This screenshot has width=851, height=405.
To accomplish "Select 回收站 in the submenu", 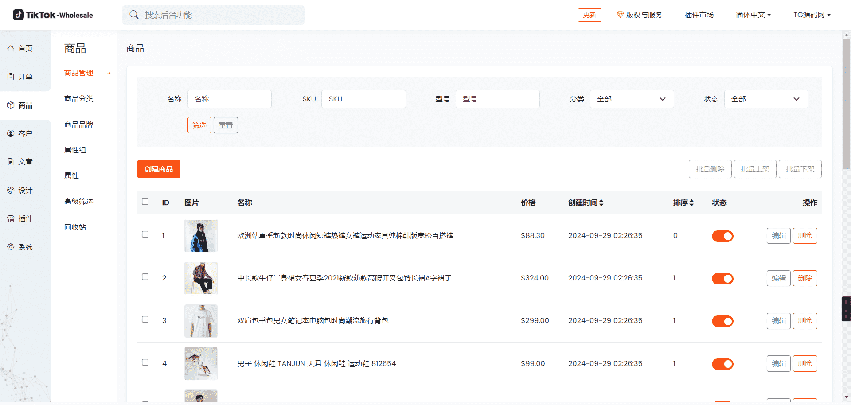I will click(x=75, y=227).
